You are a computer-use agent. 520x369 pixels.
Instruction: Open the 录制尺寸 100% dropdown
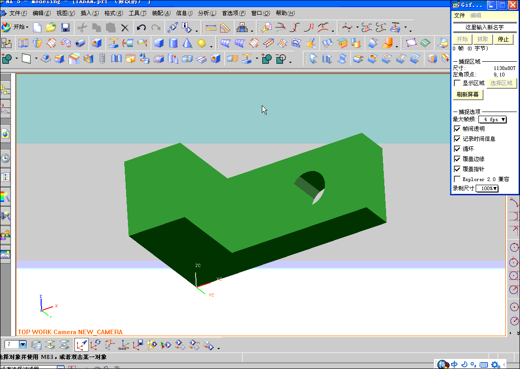(487, 188)
